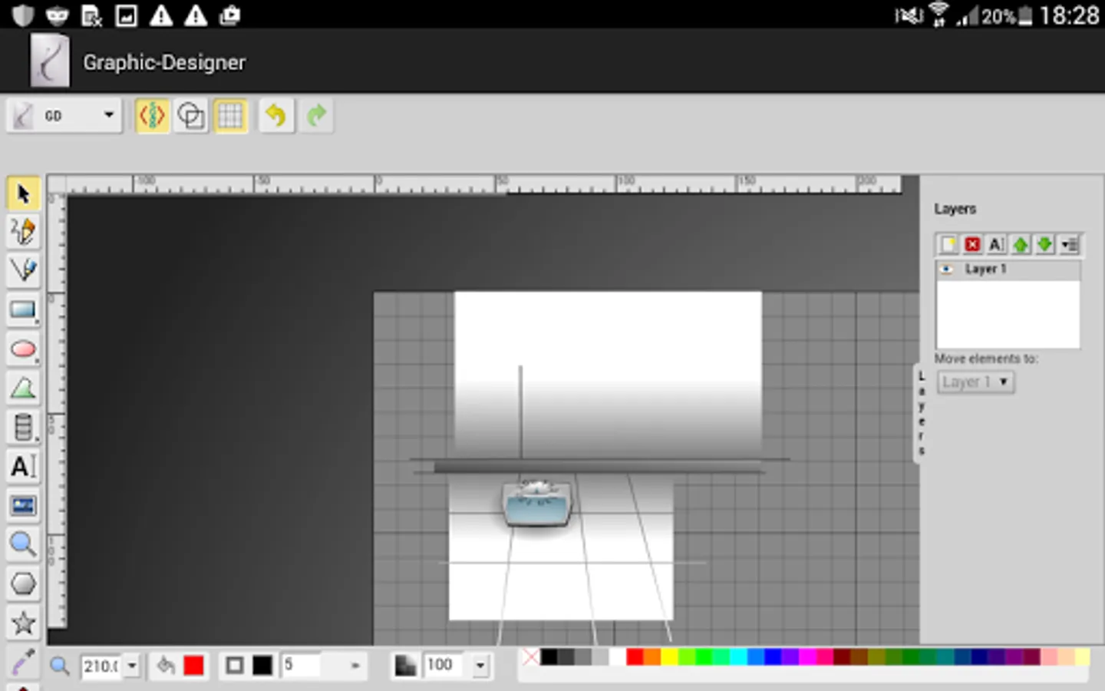The image size is (1105, 691).
Task: Pick orange from the color palette
Action: 652,656
